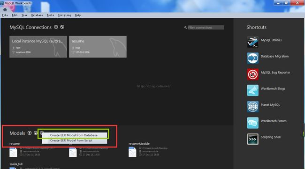Click the MySQL Bug Reporter link text
Screen dimensions: 305x169
coord(275,73)
